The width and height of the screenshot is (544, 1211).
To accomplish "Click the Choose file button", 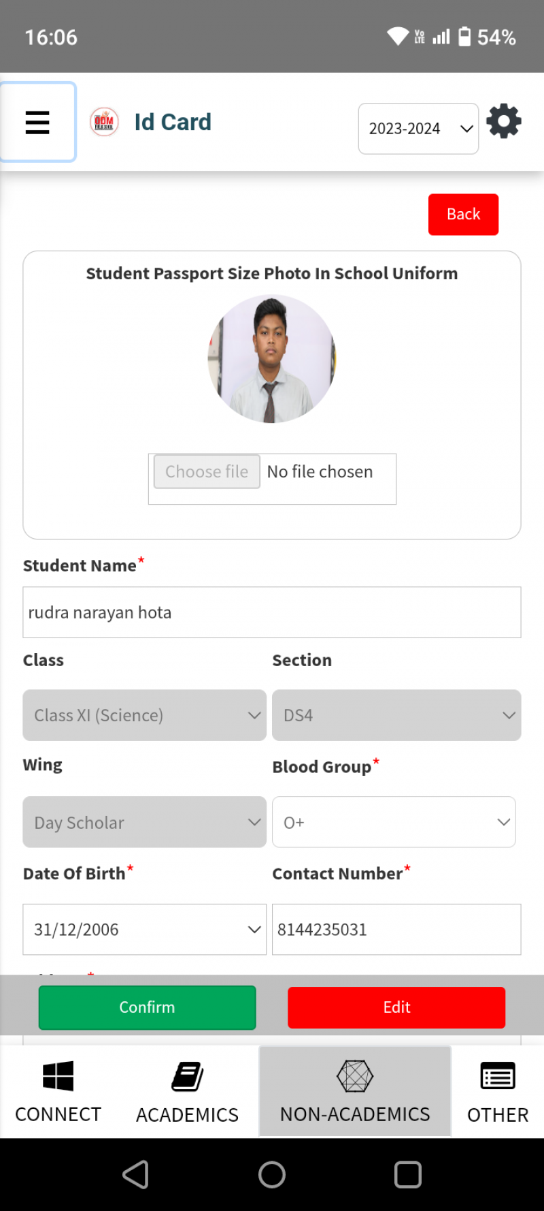I will tap(207, 471).
